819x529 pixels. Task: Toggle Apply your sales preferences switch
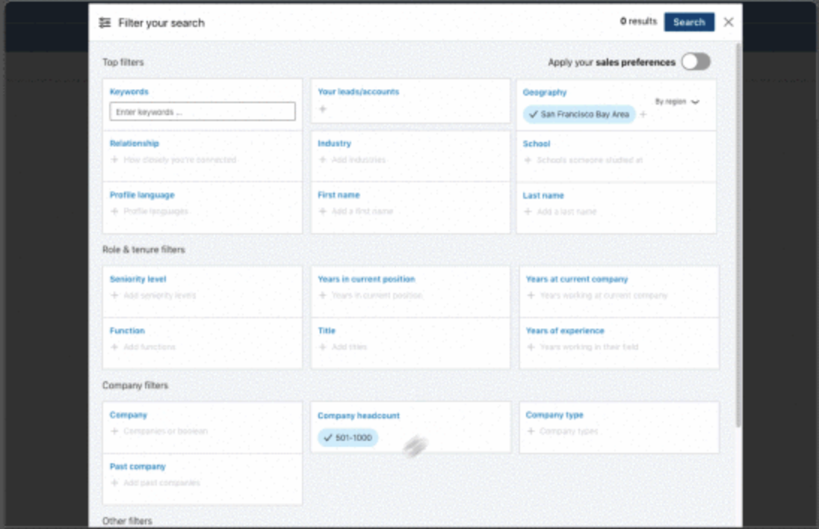pyautogui.click(x=696, y=61)
